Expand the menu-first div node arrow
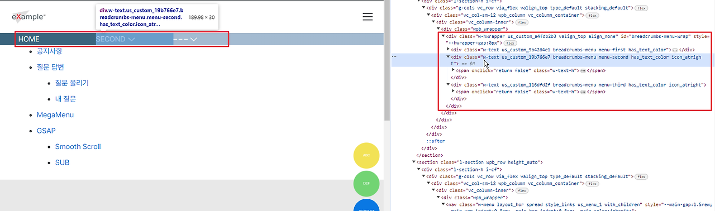The height and width of the screenshot is (211, 715). point(449,50)
